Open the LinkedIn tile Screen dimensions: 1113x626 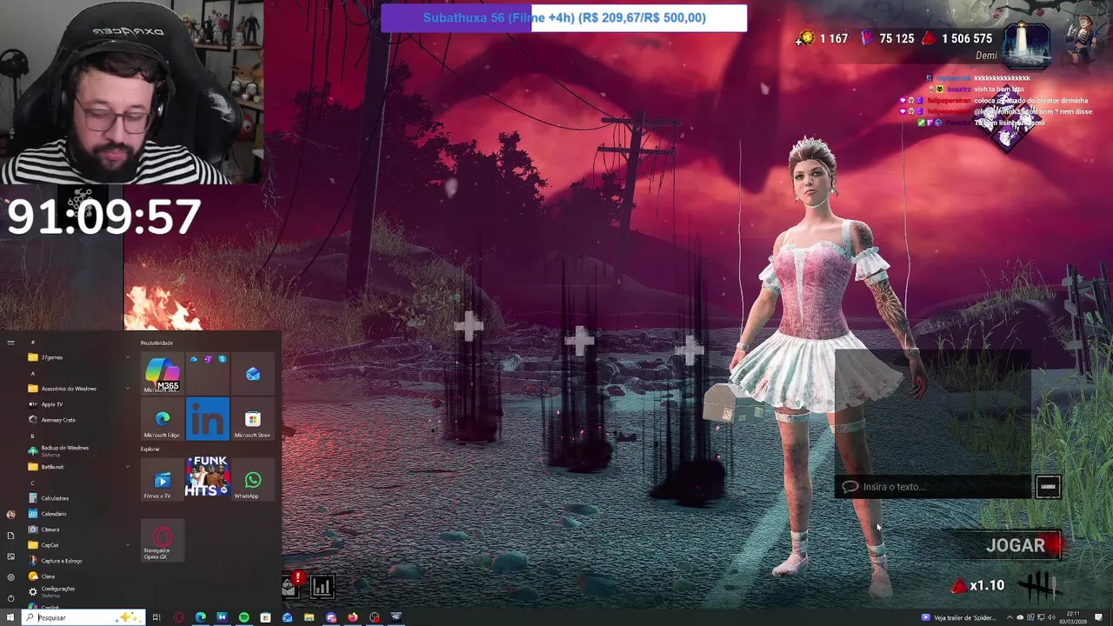point(207,419)
